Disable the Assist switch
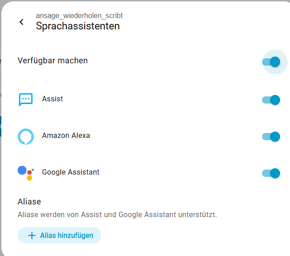290x256 pixels. (x=271, y=100)
